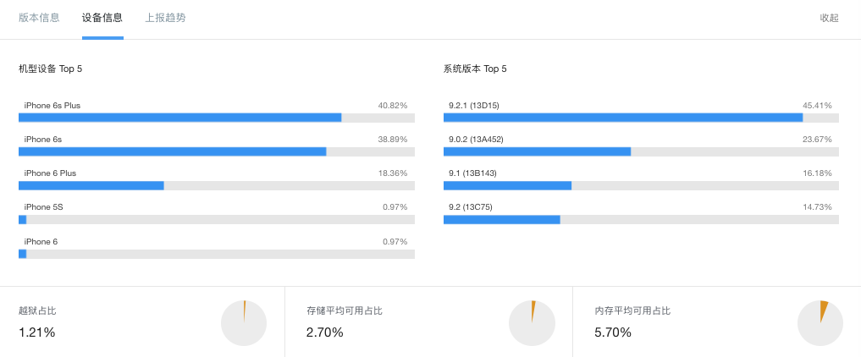This screenshot has height=357, width=861.
Task: Click the 2.70% storage available value
Action: point(325,332)
